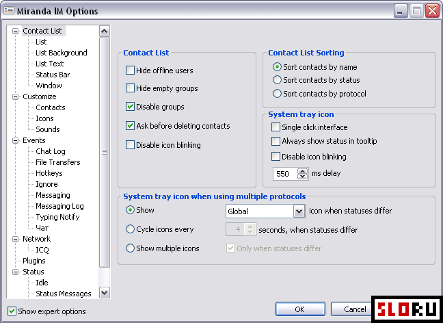This screenshot has height=323, width=443.
Task: Select Status in the options tree
Action: coord(33,272)
